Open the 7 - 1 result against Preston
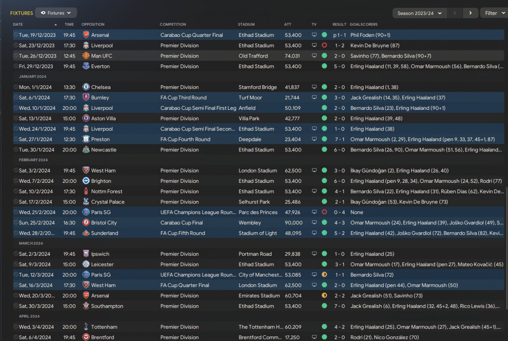Screen dimensions: 508x341 click(x=339, y=139)
